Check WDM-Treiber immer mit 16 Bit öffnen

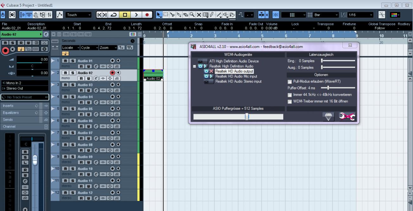point(289,102)
